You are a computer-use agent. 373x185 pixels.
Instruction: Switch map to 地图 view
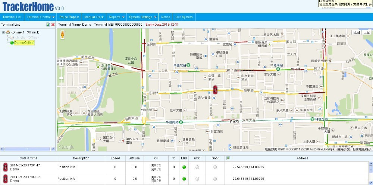tap(356, 32)
